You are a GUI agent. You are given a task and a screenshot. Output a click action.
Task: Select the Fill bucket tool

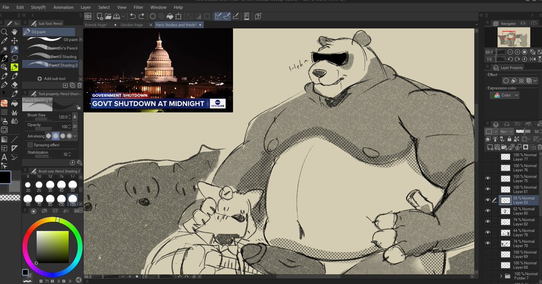pos(14,102)
